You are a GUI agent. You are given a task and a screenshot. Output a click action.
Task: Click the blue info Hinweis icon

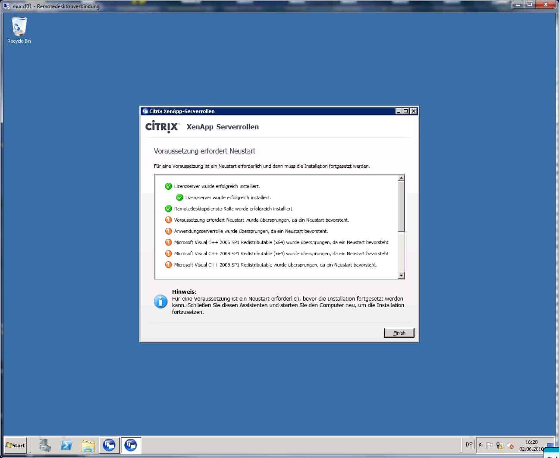pos(160,301)
